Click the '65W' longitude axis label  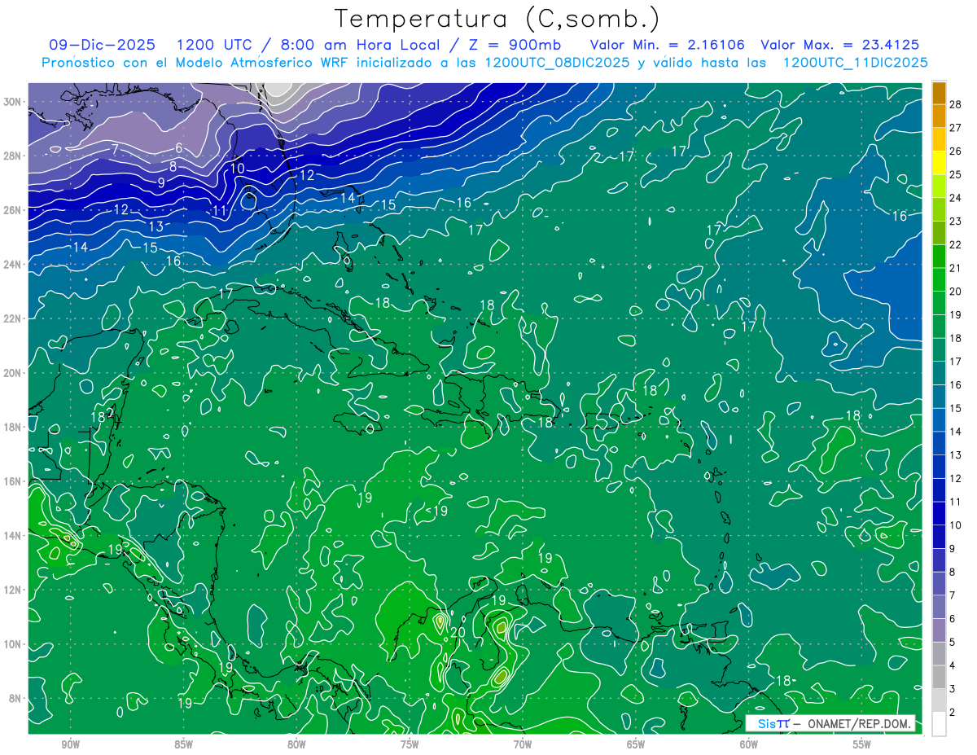click(636, 744)
